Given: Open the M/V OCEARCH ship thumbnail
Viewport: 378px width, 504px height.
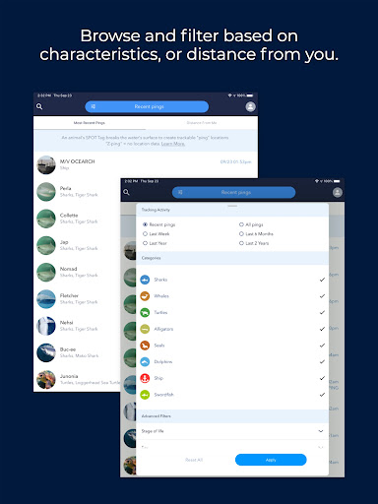Looking at the screenshot, I should 46,164.
